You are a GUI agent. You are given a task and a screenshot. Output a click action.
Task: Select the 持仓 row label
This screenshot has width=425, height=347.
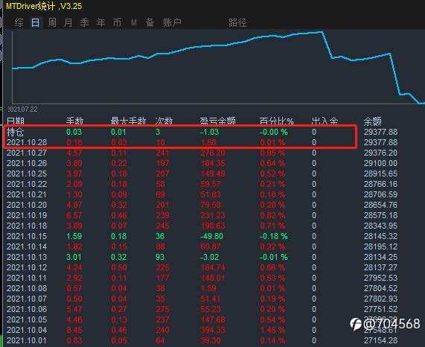(x=15, y=132)
